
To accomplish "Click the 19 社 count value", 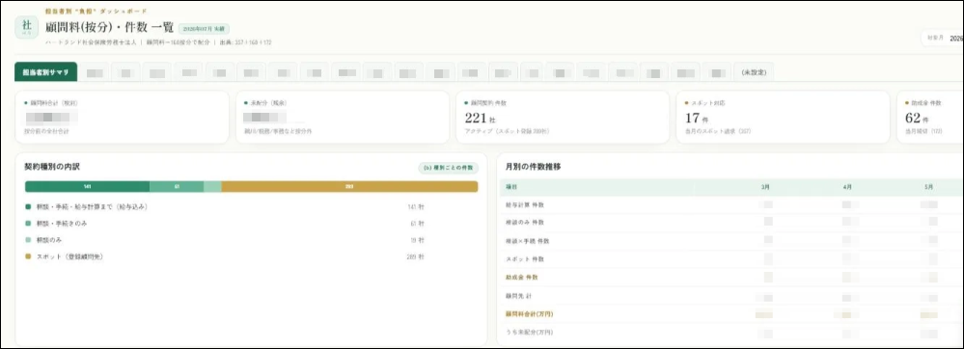I will click(417, 241).
